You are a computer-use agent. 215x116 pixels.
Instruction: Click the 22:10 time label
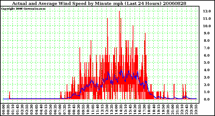click(182, 110)
